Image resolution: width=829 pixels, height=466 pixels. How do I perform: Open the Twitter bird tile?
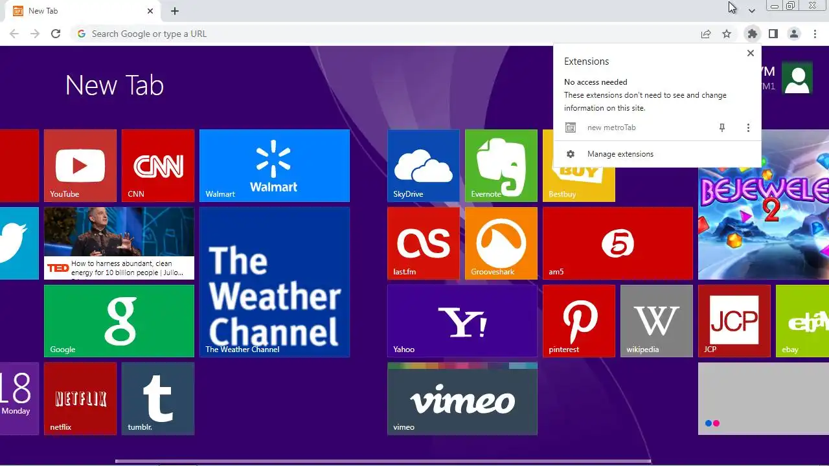19,243
